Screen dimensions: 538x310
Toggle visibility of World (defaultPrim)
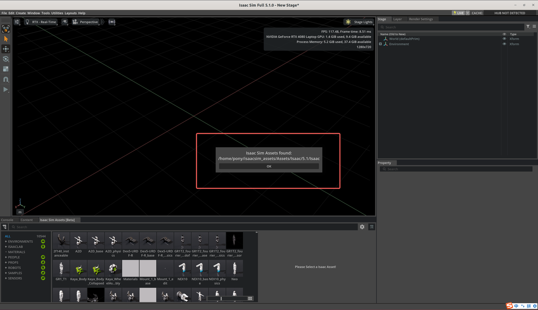click(504, 39)
